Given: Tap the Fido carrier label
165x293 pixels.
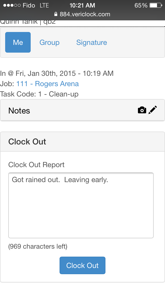Looking at the screenshot, I should coord(29,5).
